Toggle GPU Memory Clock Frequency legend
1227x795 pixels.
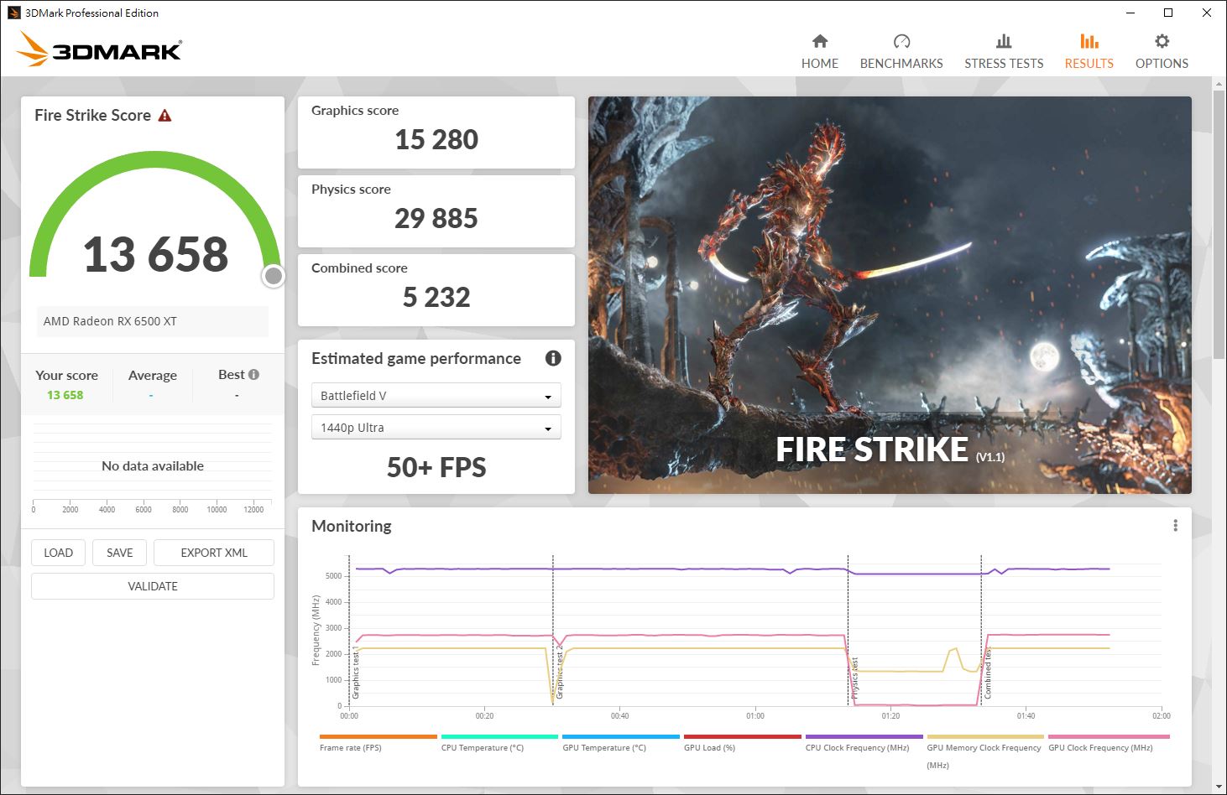[985, 751]
